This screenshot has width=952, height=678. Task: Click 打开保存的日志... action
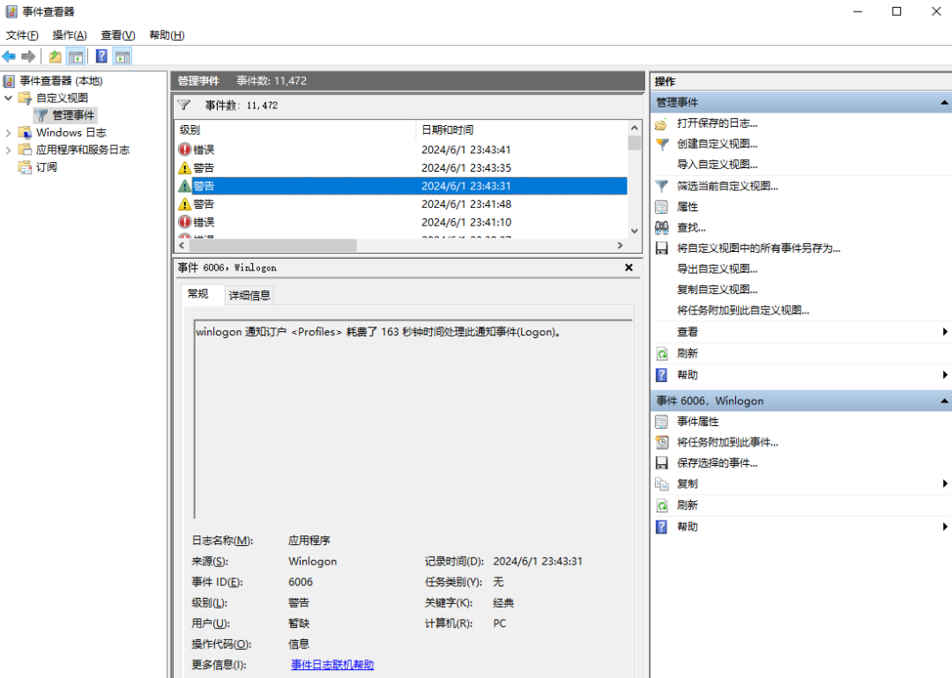coord(717,123)
